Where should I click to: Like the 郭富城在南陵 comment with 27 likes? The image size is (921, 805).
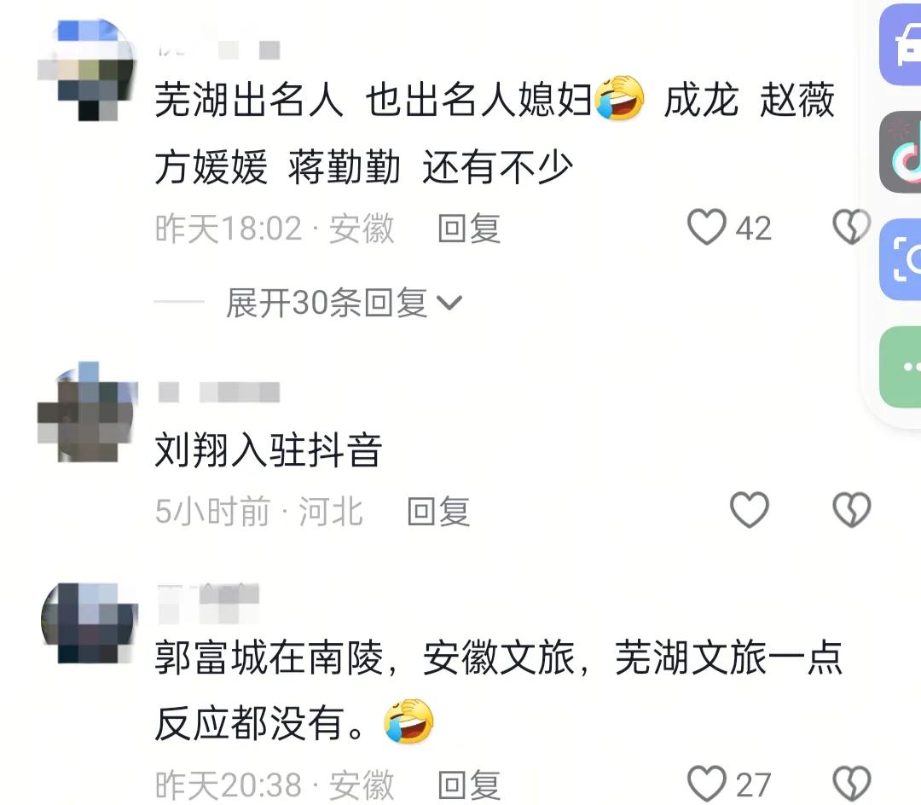point(707,784)
